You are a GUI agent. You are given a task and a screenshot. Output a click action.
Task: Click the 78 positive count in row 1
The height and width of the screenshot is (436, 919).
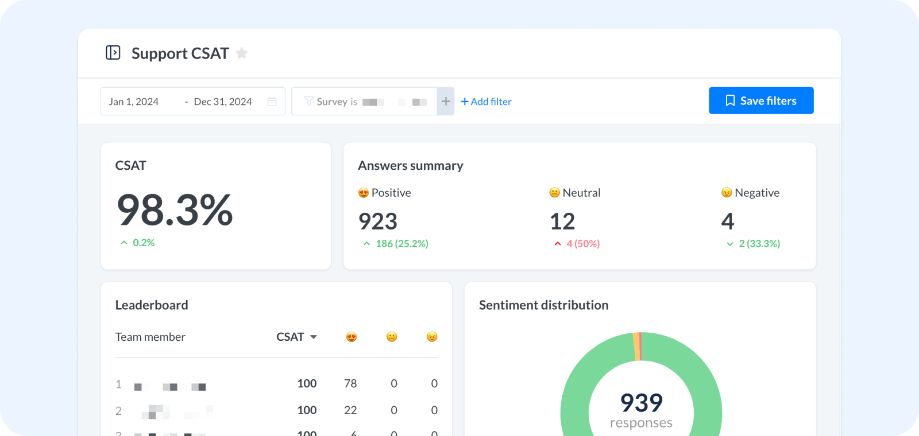tap(350, 384)
